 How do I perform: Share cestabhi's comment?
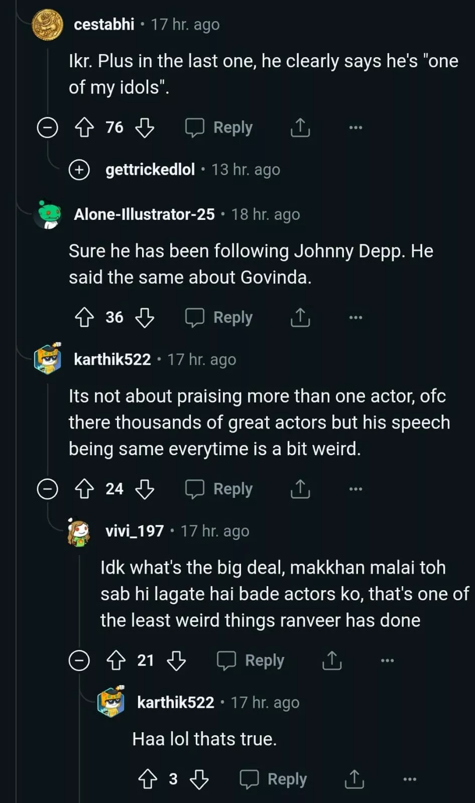[x=300, y=127]
